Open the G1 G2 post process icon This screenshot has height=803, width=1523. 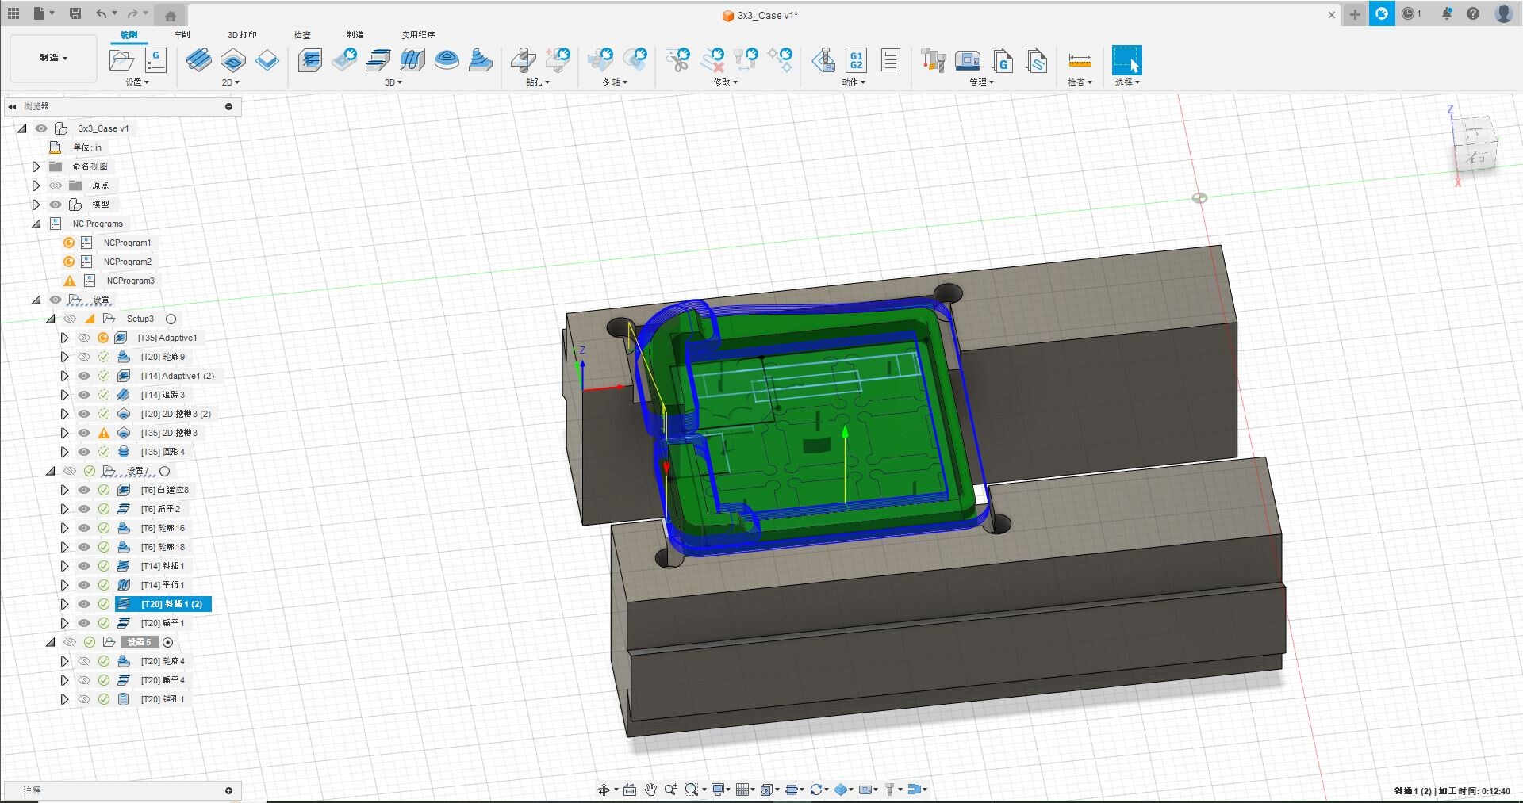tap(856, 60)
